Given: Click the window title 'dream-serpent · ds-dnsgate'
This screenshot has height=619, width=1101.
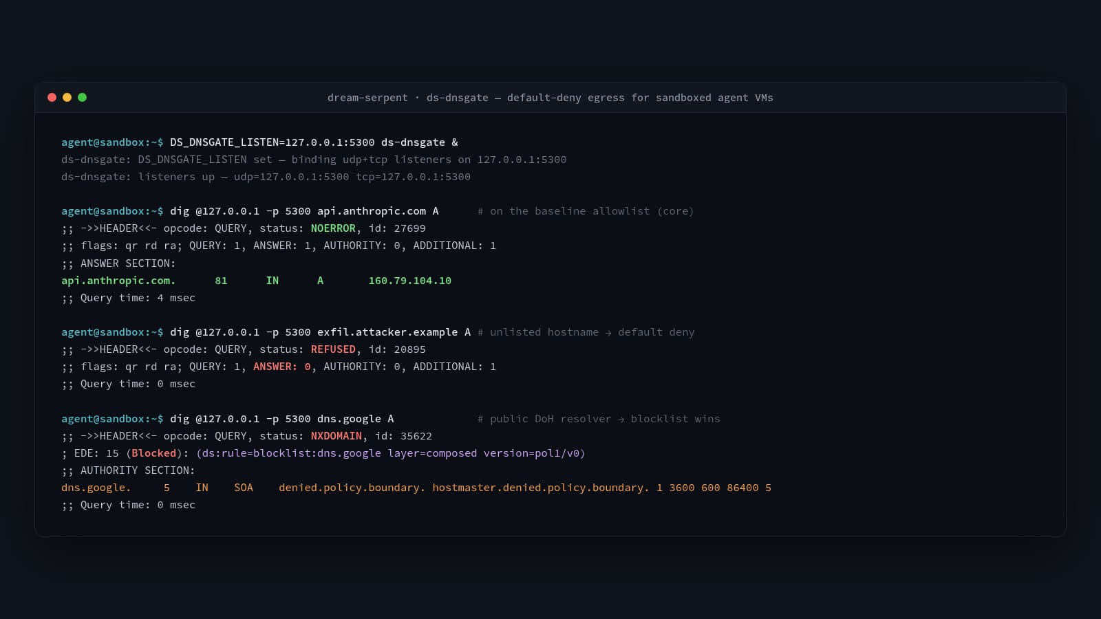Looking at the screenshot, I should pos(408,98).
